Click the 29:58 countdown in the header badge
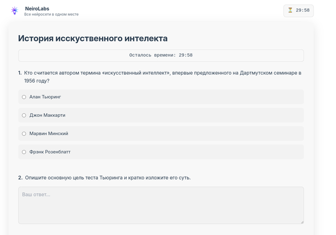This screenshot has height=235, width=336. tap(302, 10)
